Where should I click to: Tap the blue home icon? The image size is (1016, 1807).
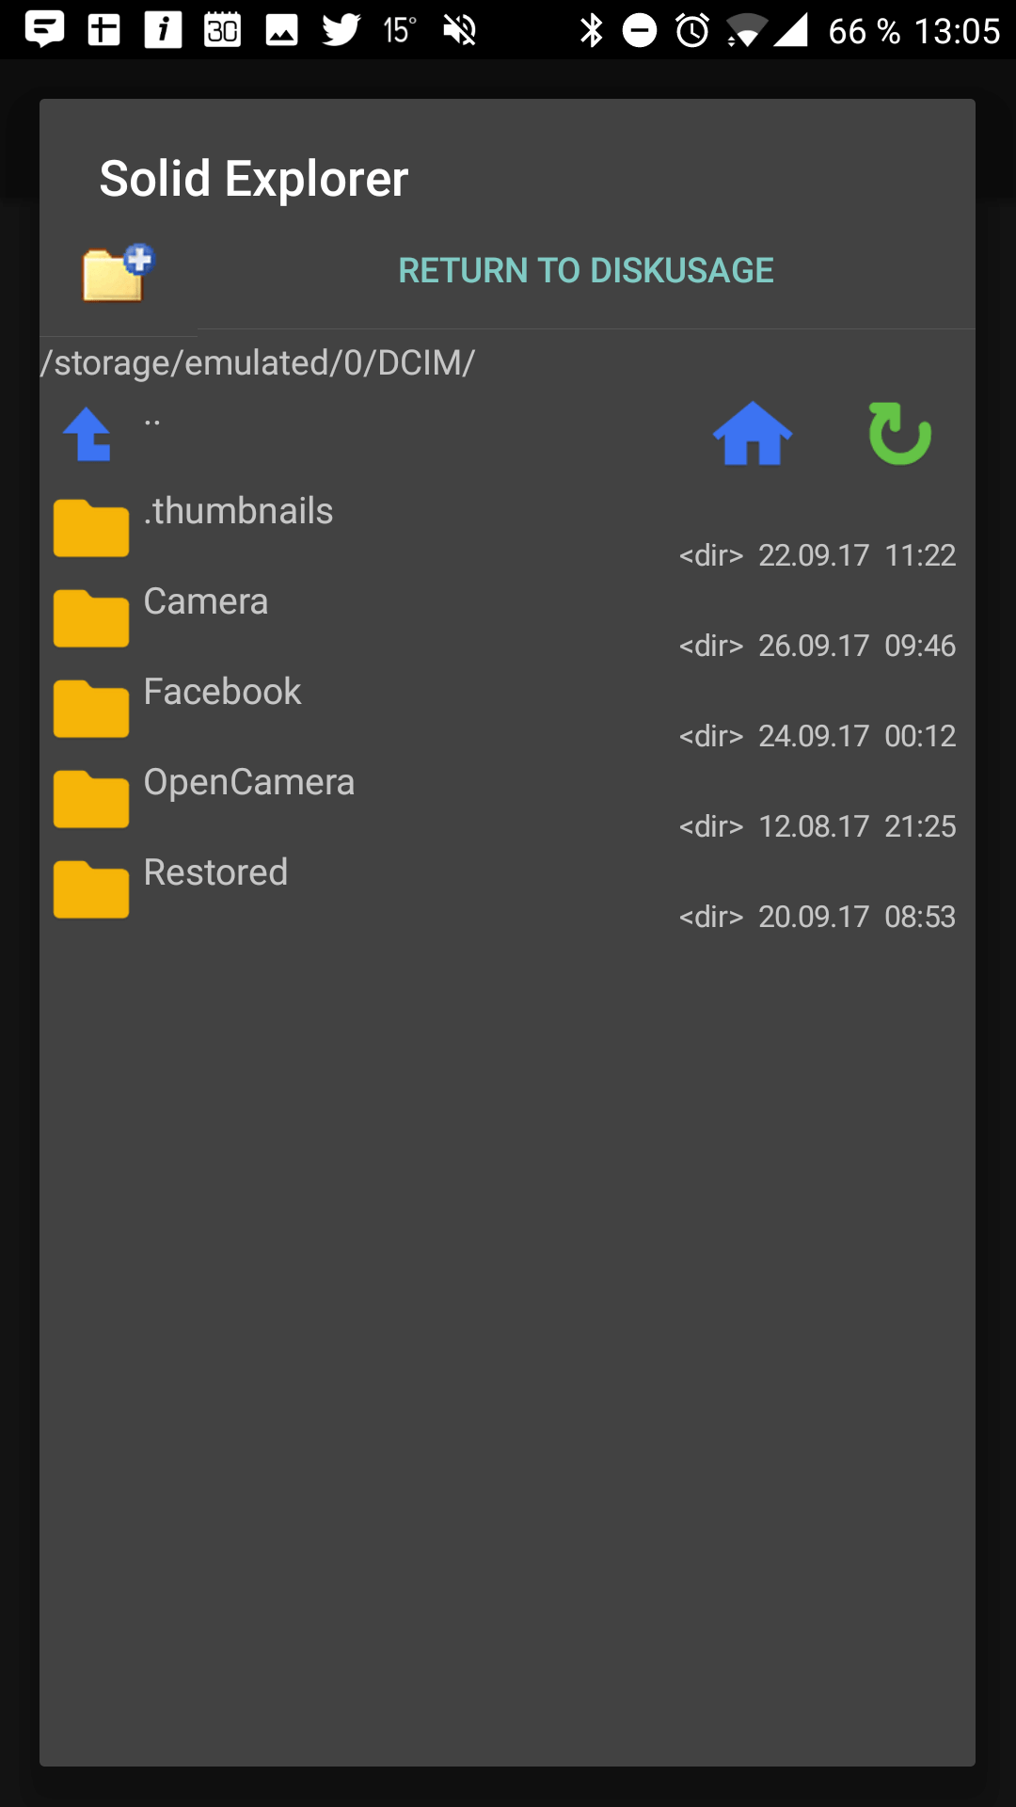tap(753, 433)
